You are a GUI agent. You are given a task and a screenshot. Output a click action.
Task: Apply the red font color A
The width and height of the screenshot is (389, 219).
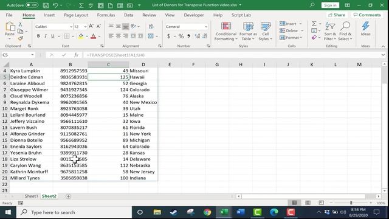(x=93, y=36)
